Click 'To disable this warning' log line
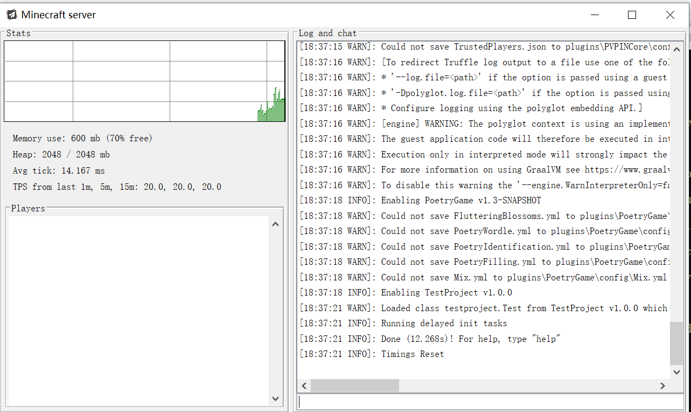 pyautogui.click(x=485, y=185)
